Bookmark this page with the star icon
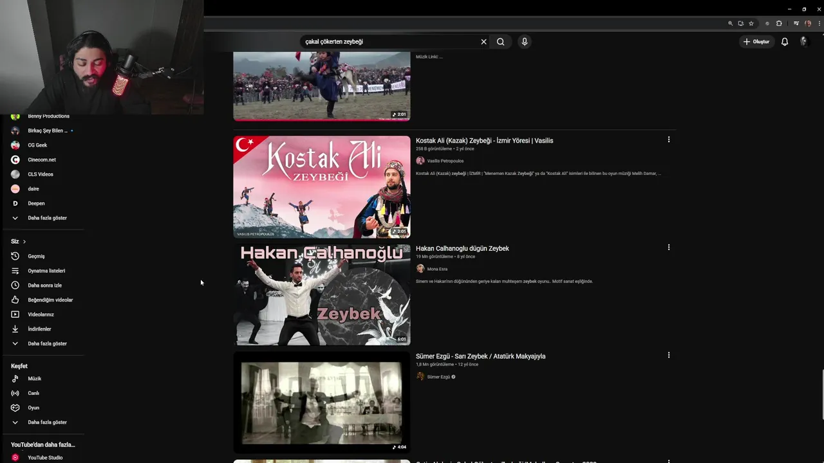This screenshot has width=824, height=463. point(751,23)
